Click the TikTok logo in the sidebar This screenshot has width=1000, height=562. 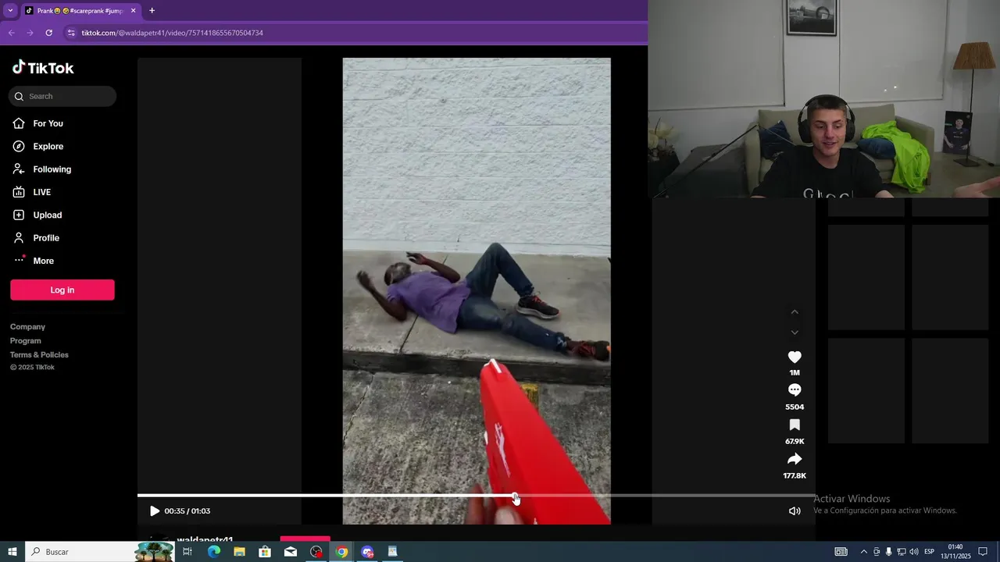point(43,68)
